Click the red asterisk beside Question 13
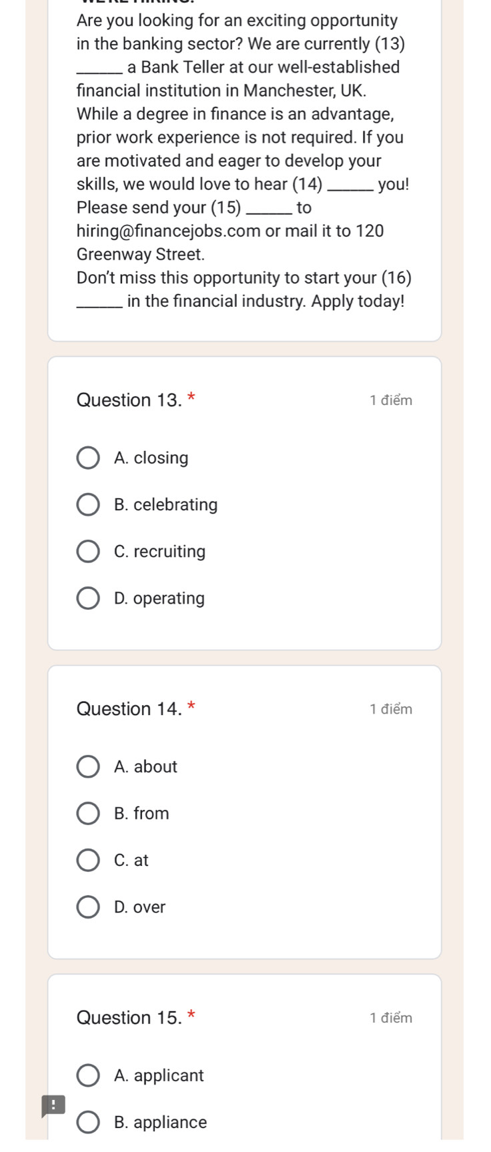Viewport: 491px width, 1152px height. click(191, 398)
